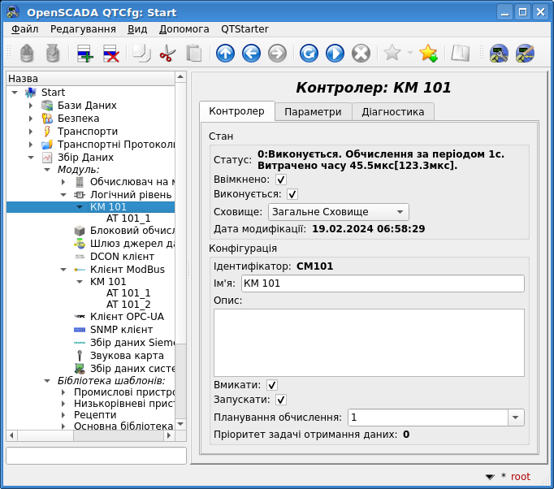Switch to the Параметри tab
Image resolution: width=554 pixels, height=489 pixels.
(x=313, y=112)
